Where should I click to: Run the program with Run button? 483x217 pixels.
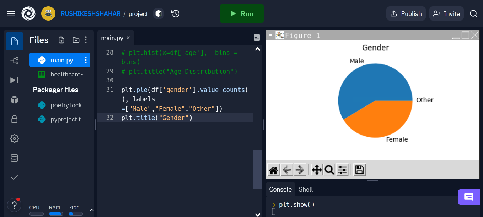242,13
